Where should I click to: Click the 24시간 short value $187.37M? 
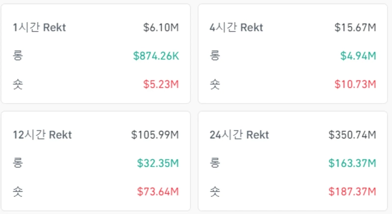[352, 191]
